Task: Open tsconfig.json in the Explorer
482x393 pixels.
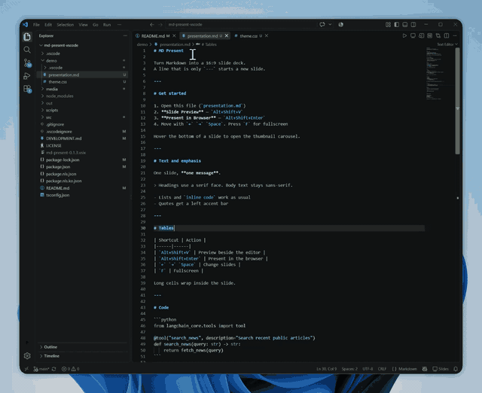Action: tap(82, 195)
